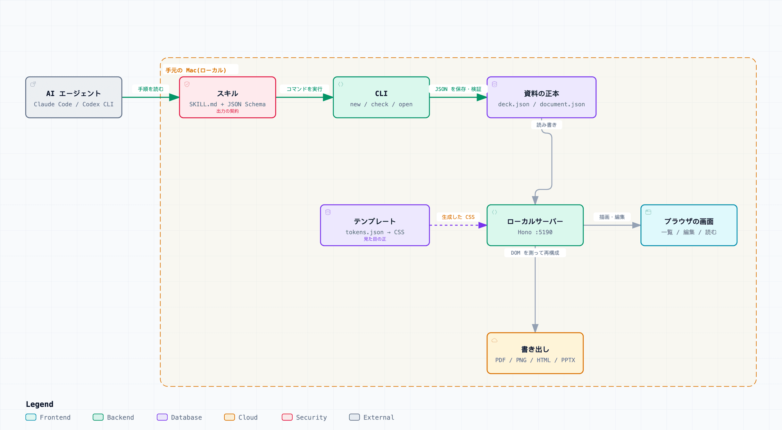Click the browser window icon in ブラウザの画面 node
This screenshot has width=782, height=430.
point(648,212)
